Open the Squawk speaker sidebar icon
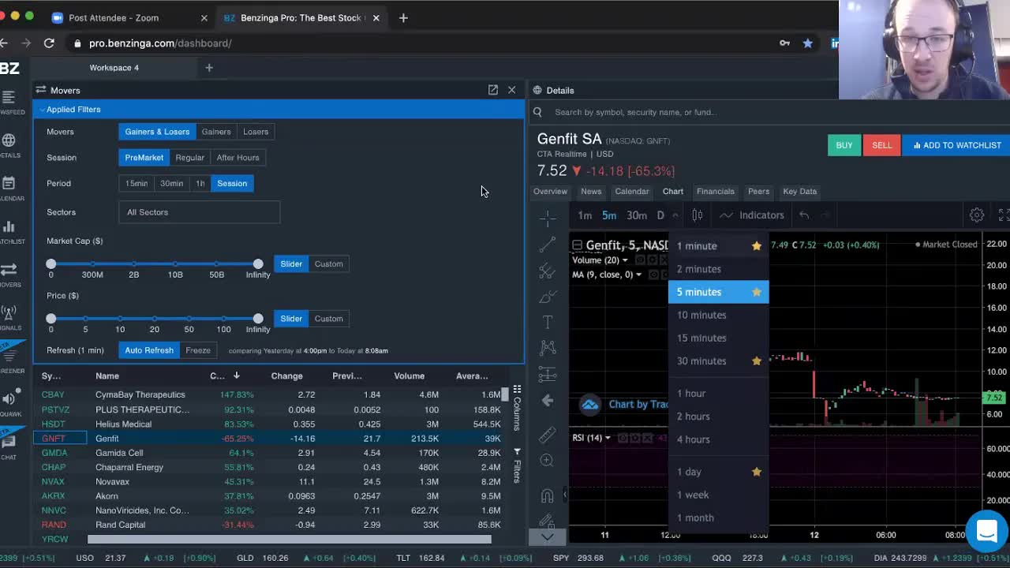 [9, 398]
